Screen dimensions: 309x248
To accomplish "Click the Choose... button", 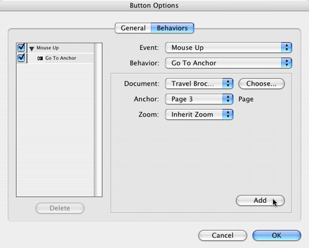I will (261, 84).
